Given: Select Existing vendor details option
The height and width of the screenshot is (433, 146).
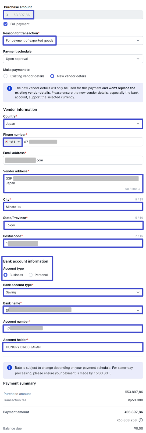Looking at the screenshot, I should pos(5,76).
